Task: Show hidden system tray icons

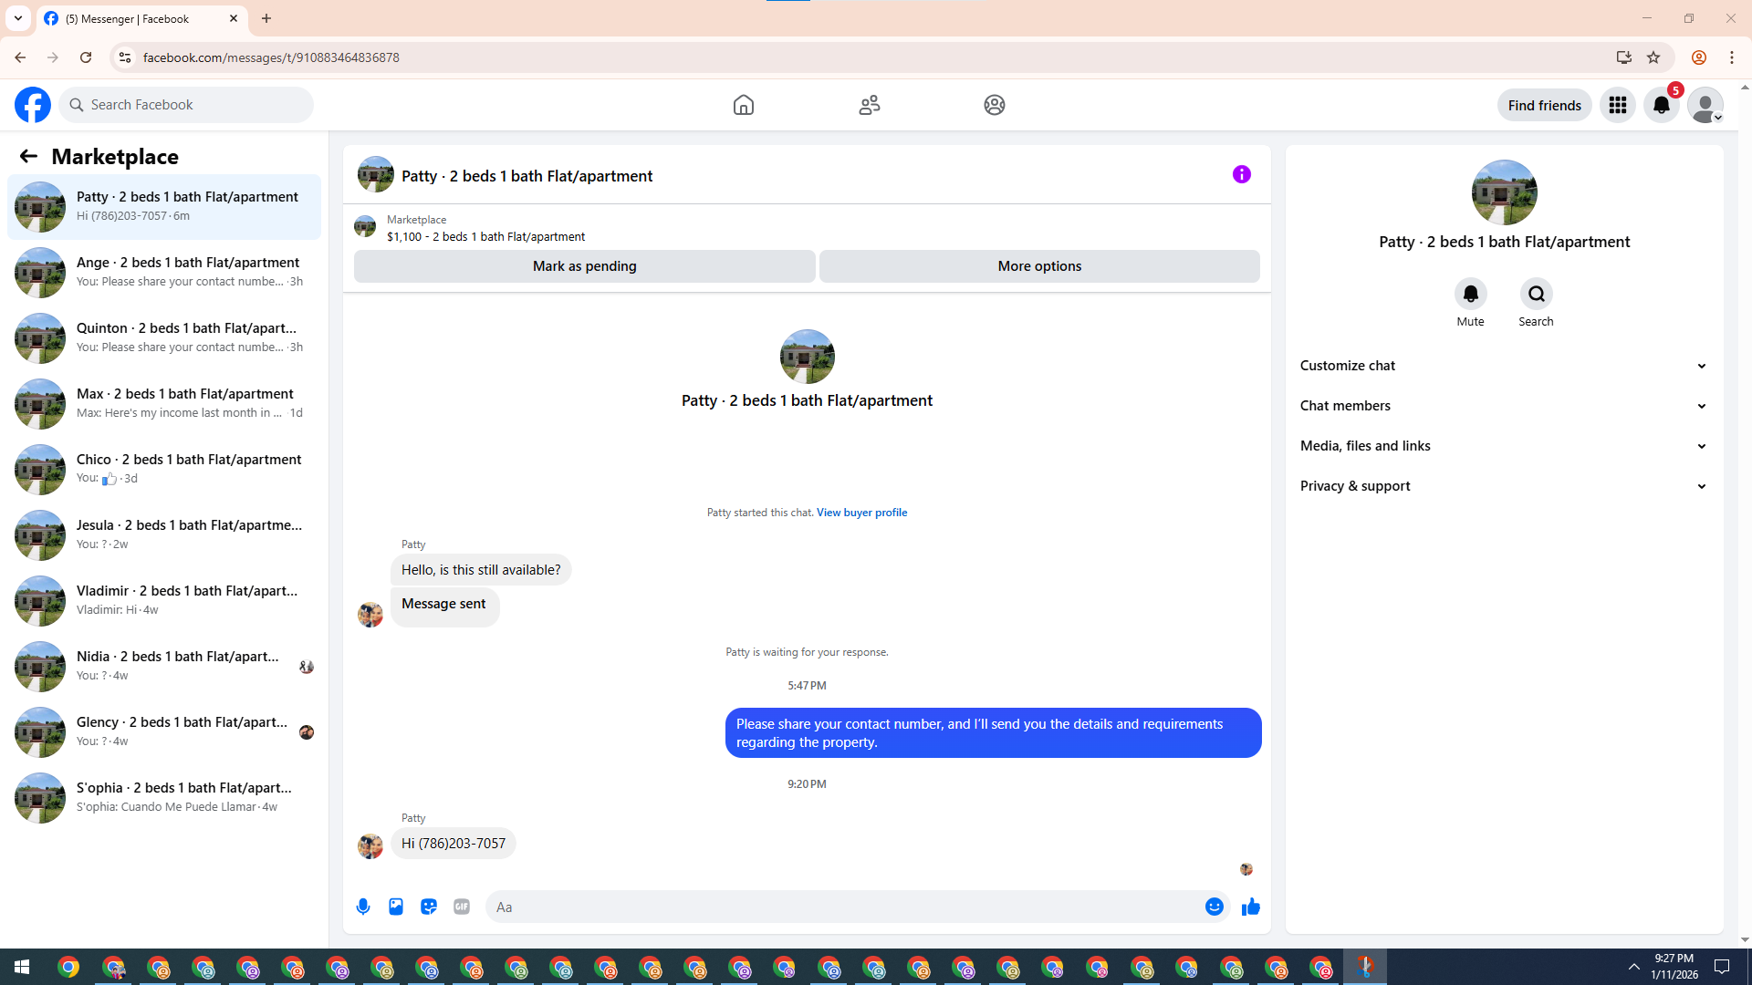Action: [1634, 967]
